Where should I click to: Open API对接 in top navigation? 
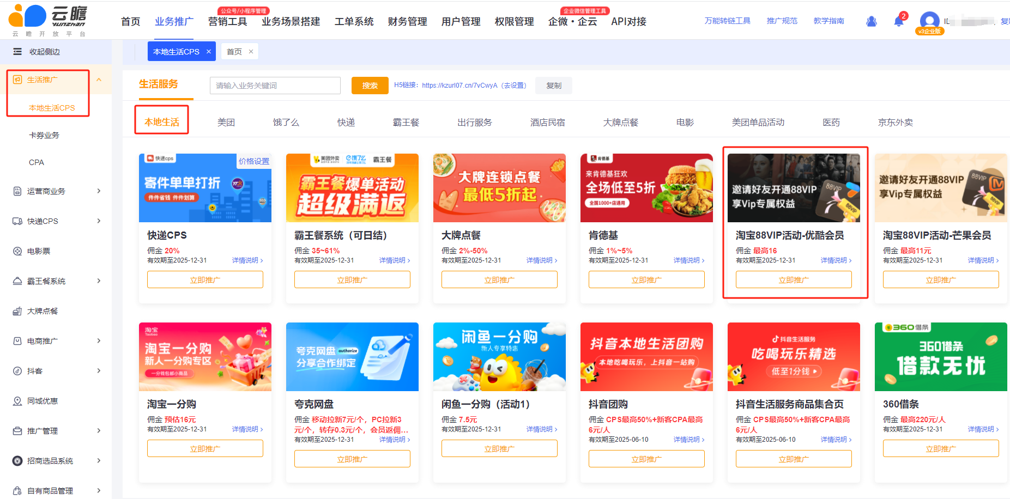(x=629, y=22)
